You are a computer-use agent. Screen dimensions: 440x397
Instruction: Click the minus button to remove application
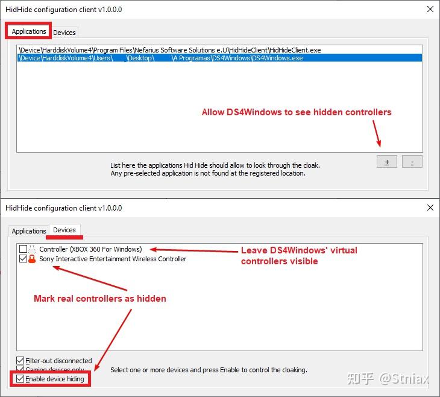tap(412, 162)
